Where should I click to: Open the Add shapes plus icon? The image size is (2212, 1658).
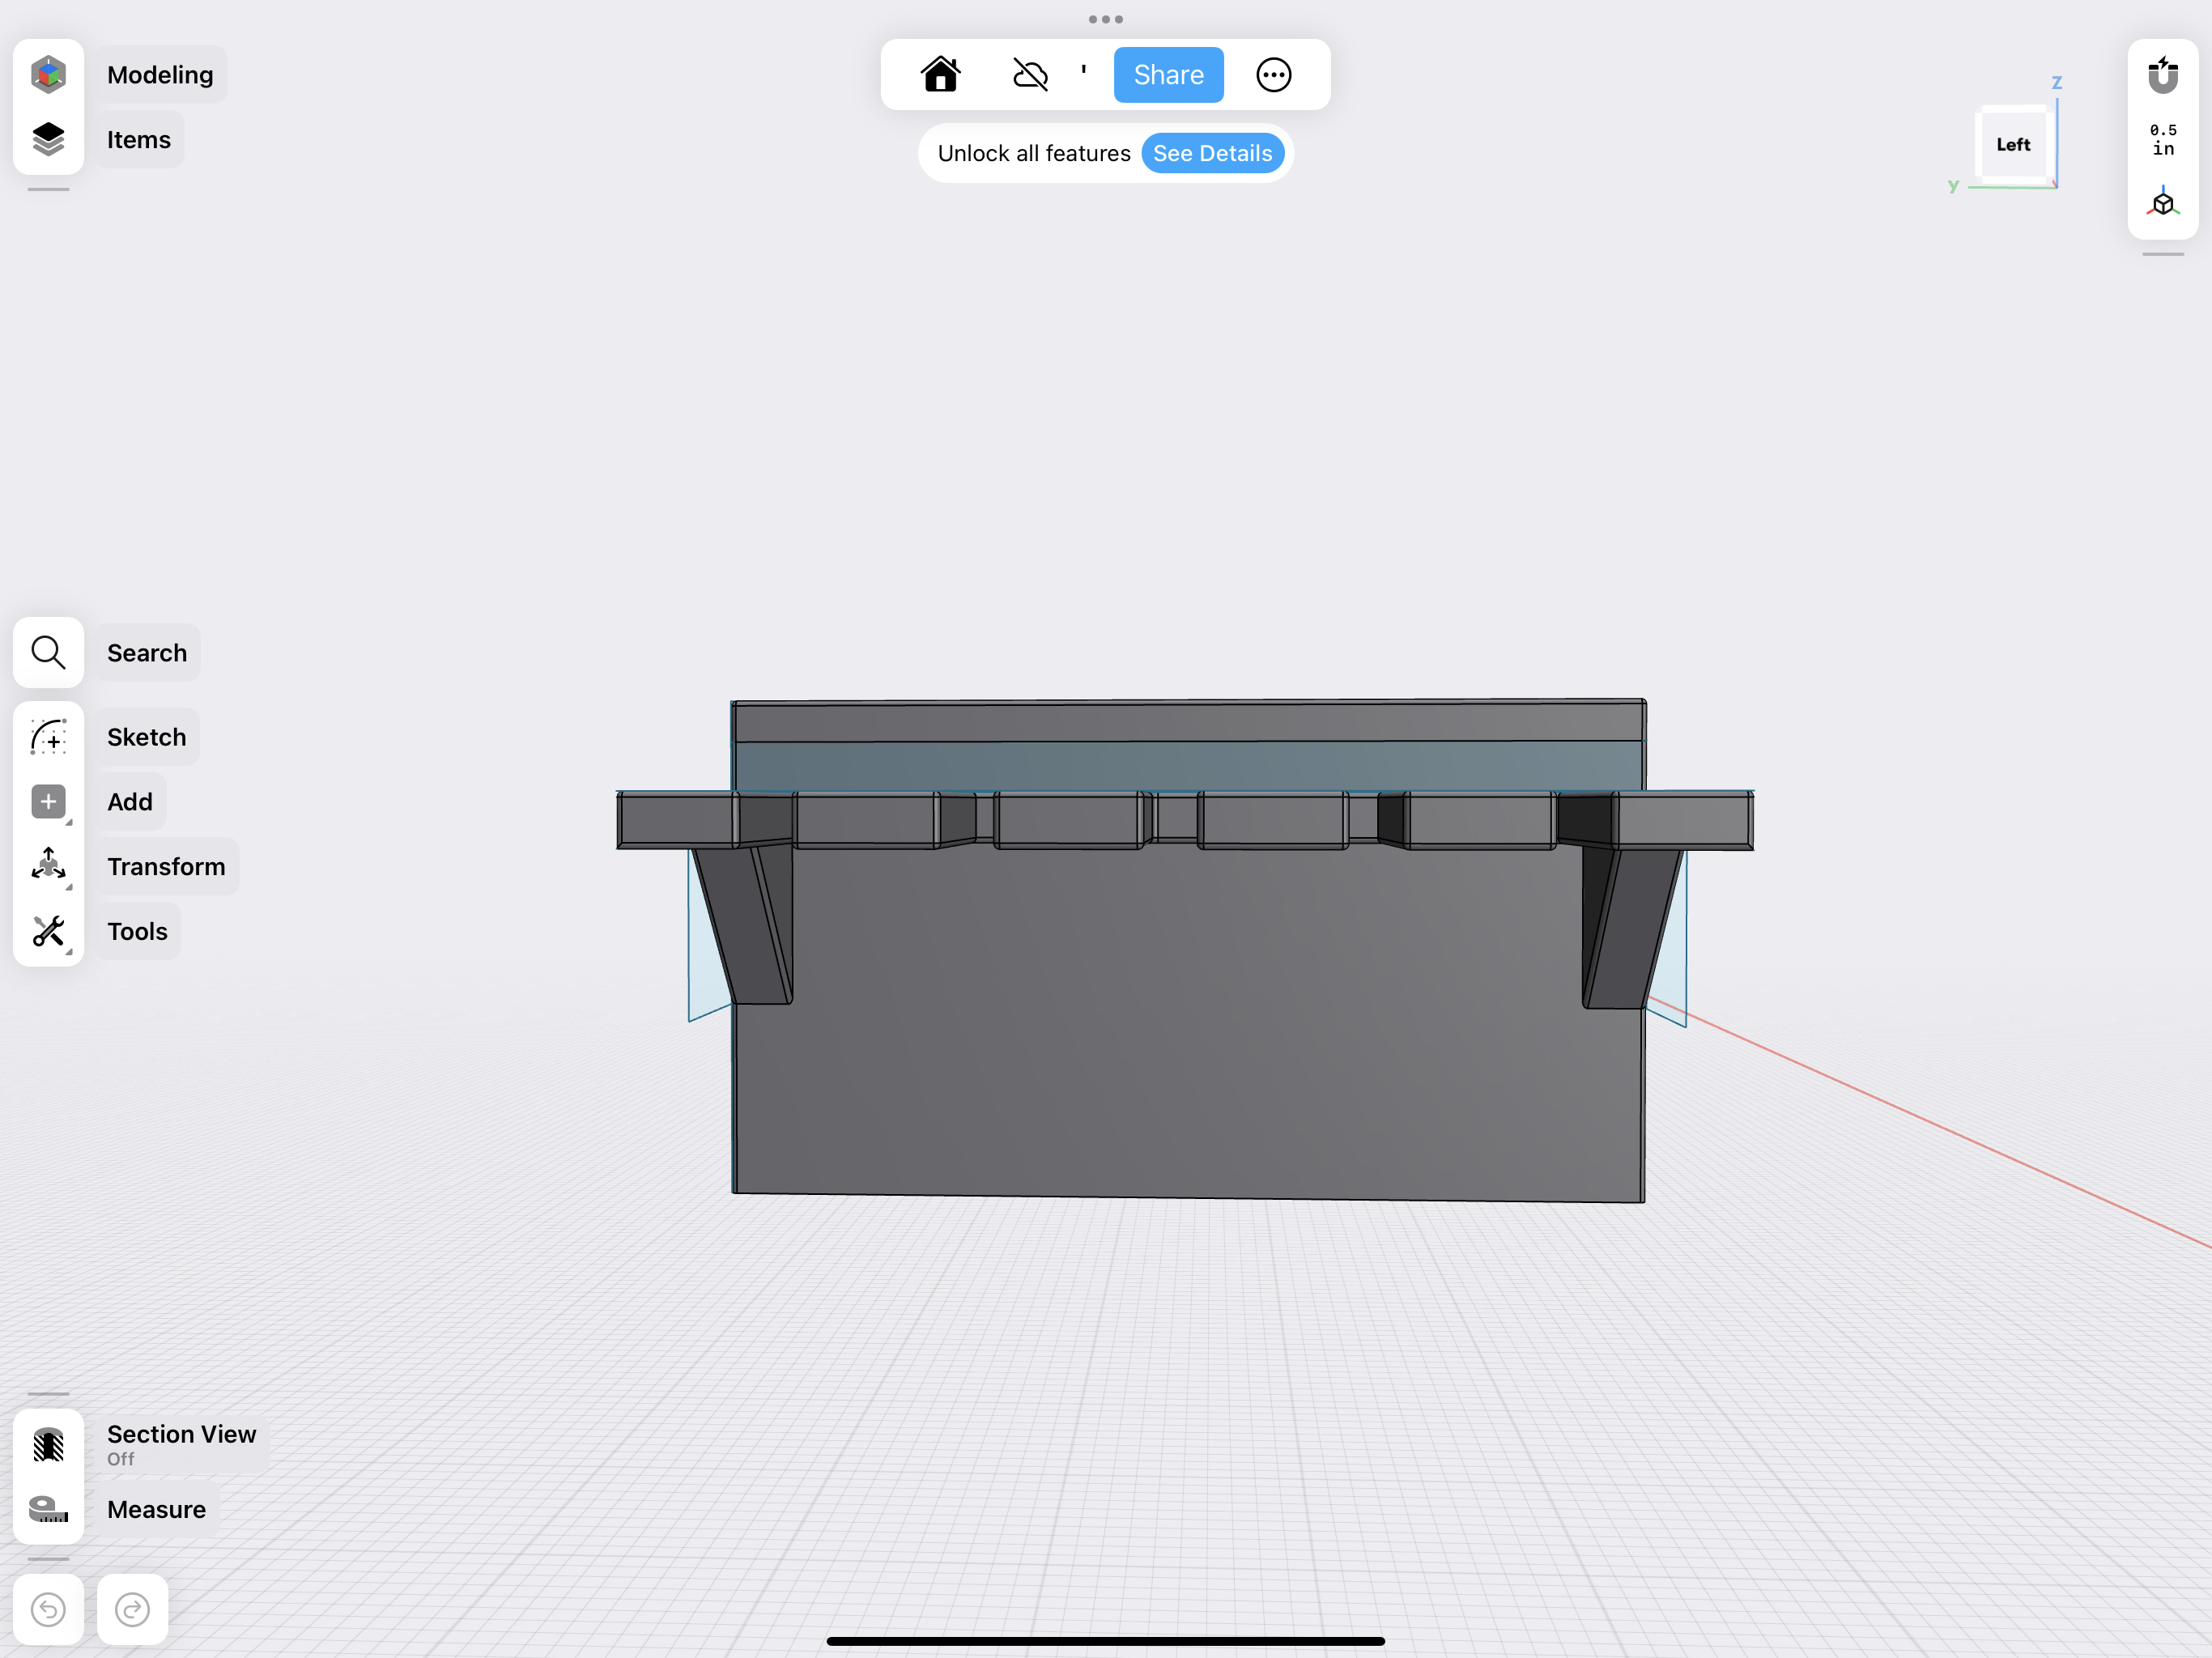pos(48,801)
